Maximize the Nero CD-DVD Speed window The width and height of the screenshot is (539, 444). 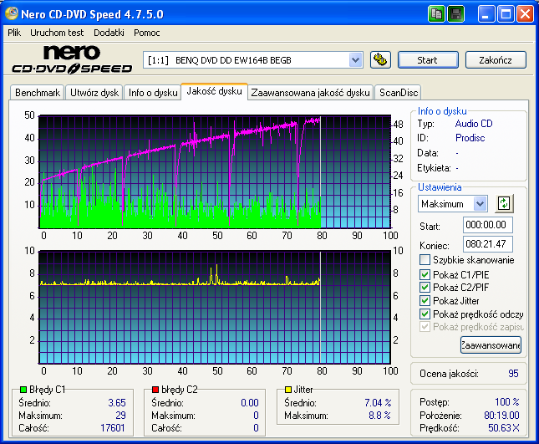(x=506, y=14)
